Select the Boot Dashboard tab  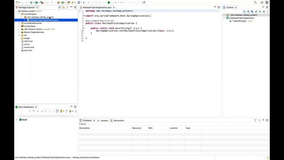(x=26, y=107)
